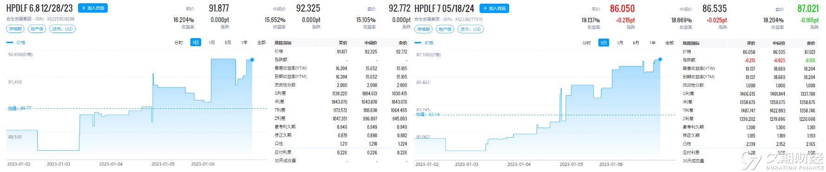The image size is (826, 172).
Task: Click G利差 value 1139.220
Action: 340,93
